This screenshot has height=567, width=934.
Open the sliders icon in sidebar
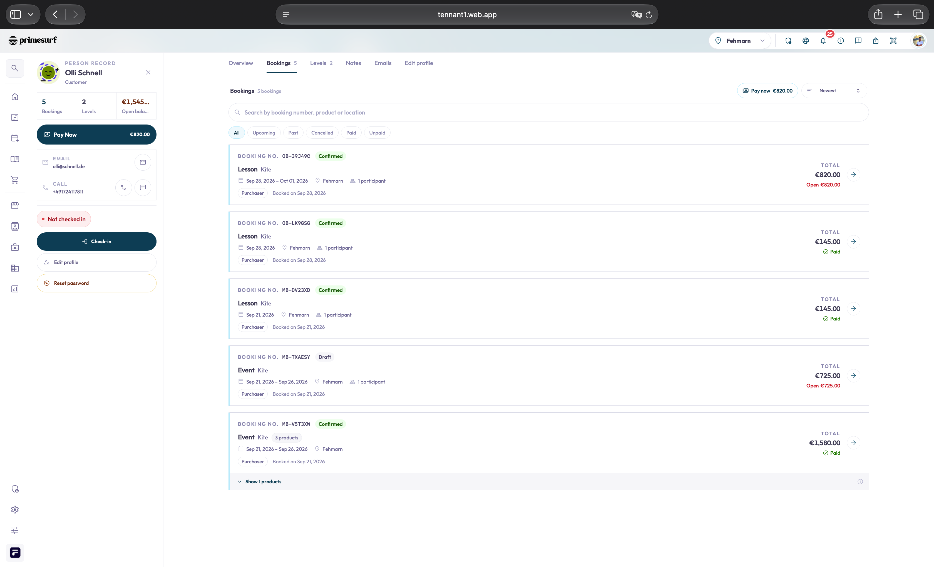15,530
